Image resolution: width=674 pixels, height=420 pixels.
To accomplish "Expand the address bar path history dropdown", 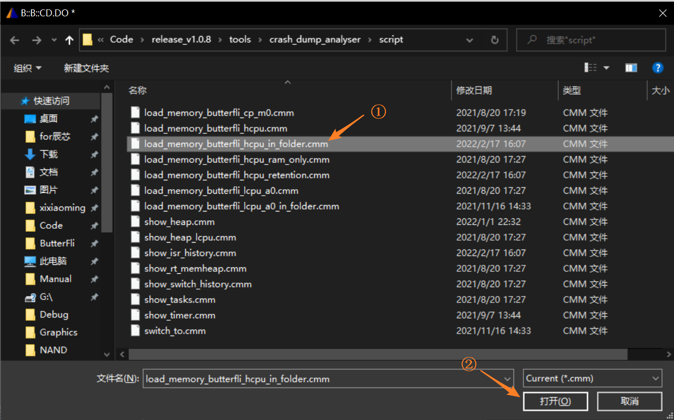I will click(x=470, y=40).
